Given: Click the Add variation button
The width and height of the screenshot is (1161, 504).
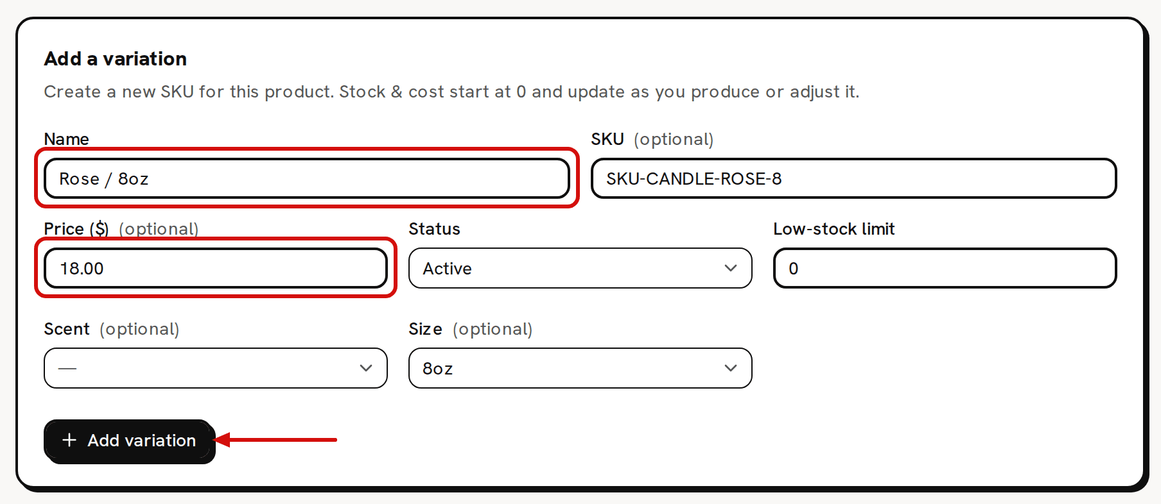Looking at the screenshot, I should (129, 441).
